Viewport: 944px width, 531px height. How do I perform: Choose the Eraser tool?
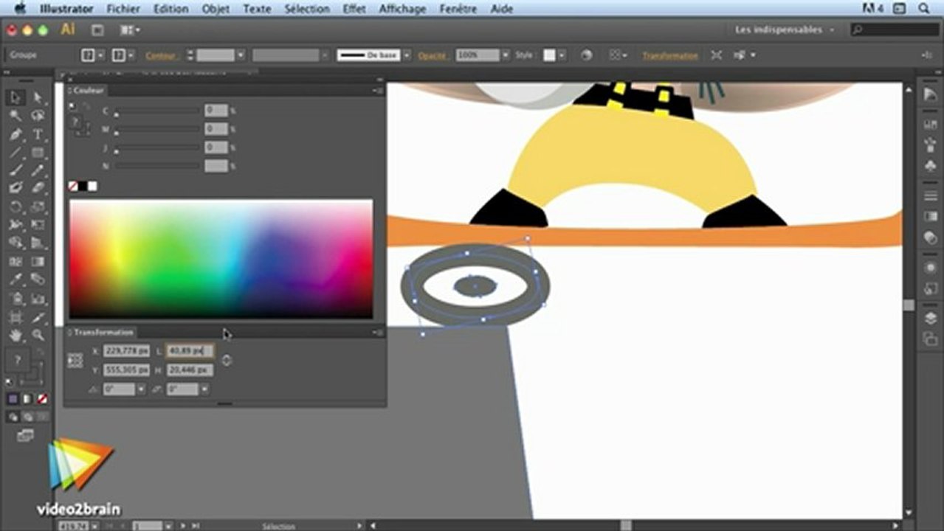coord(38,188)
